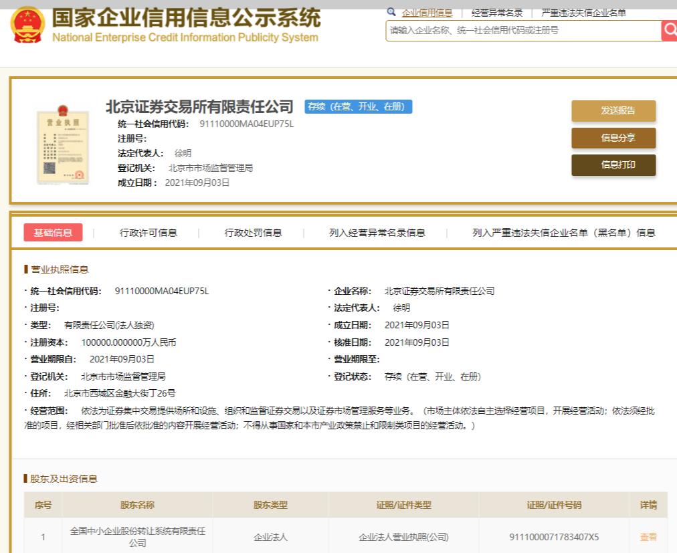677x553 pixels.
Task: Select the 企业信用信息 search category
Action: coord(427,13)
